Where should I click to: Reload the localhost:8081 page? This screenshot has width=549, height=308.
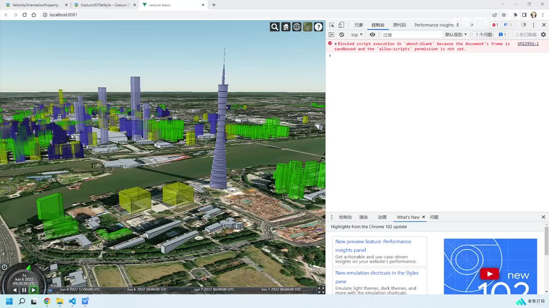pos(24,15)
